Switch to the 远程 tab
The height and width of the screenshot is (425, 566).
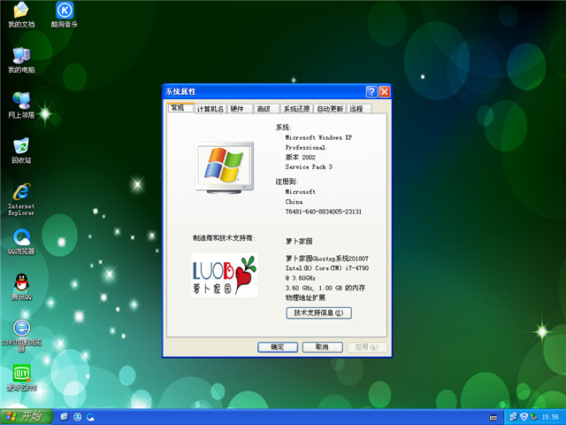[x=359, y=109]
